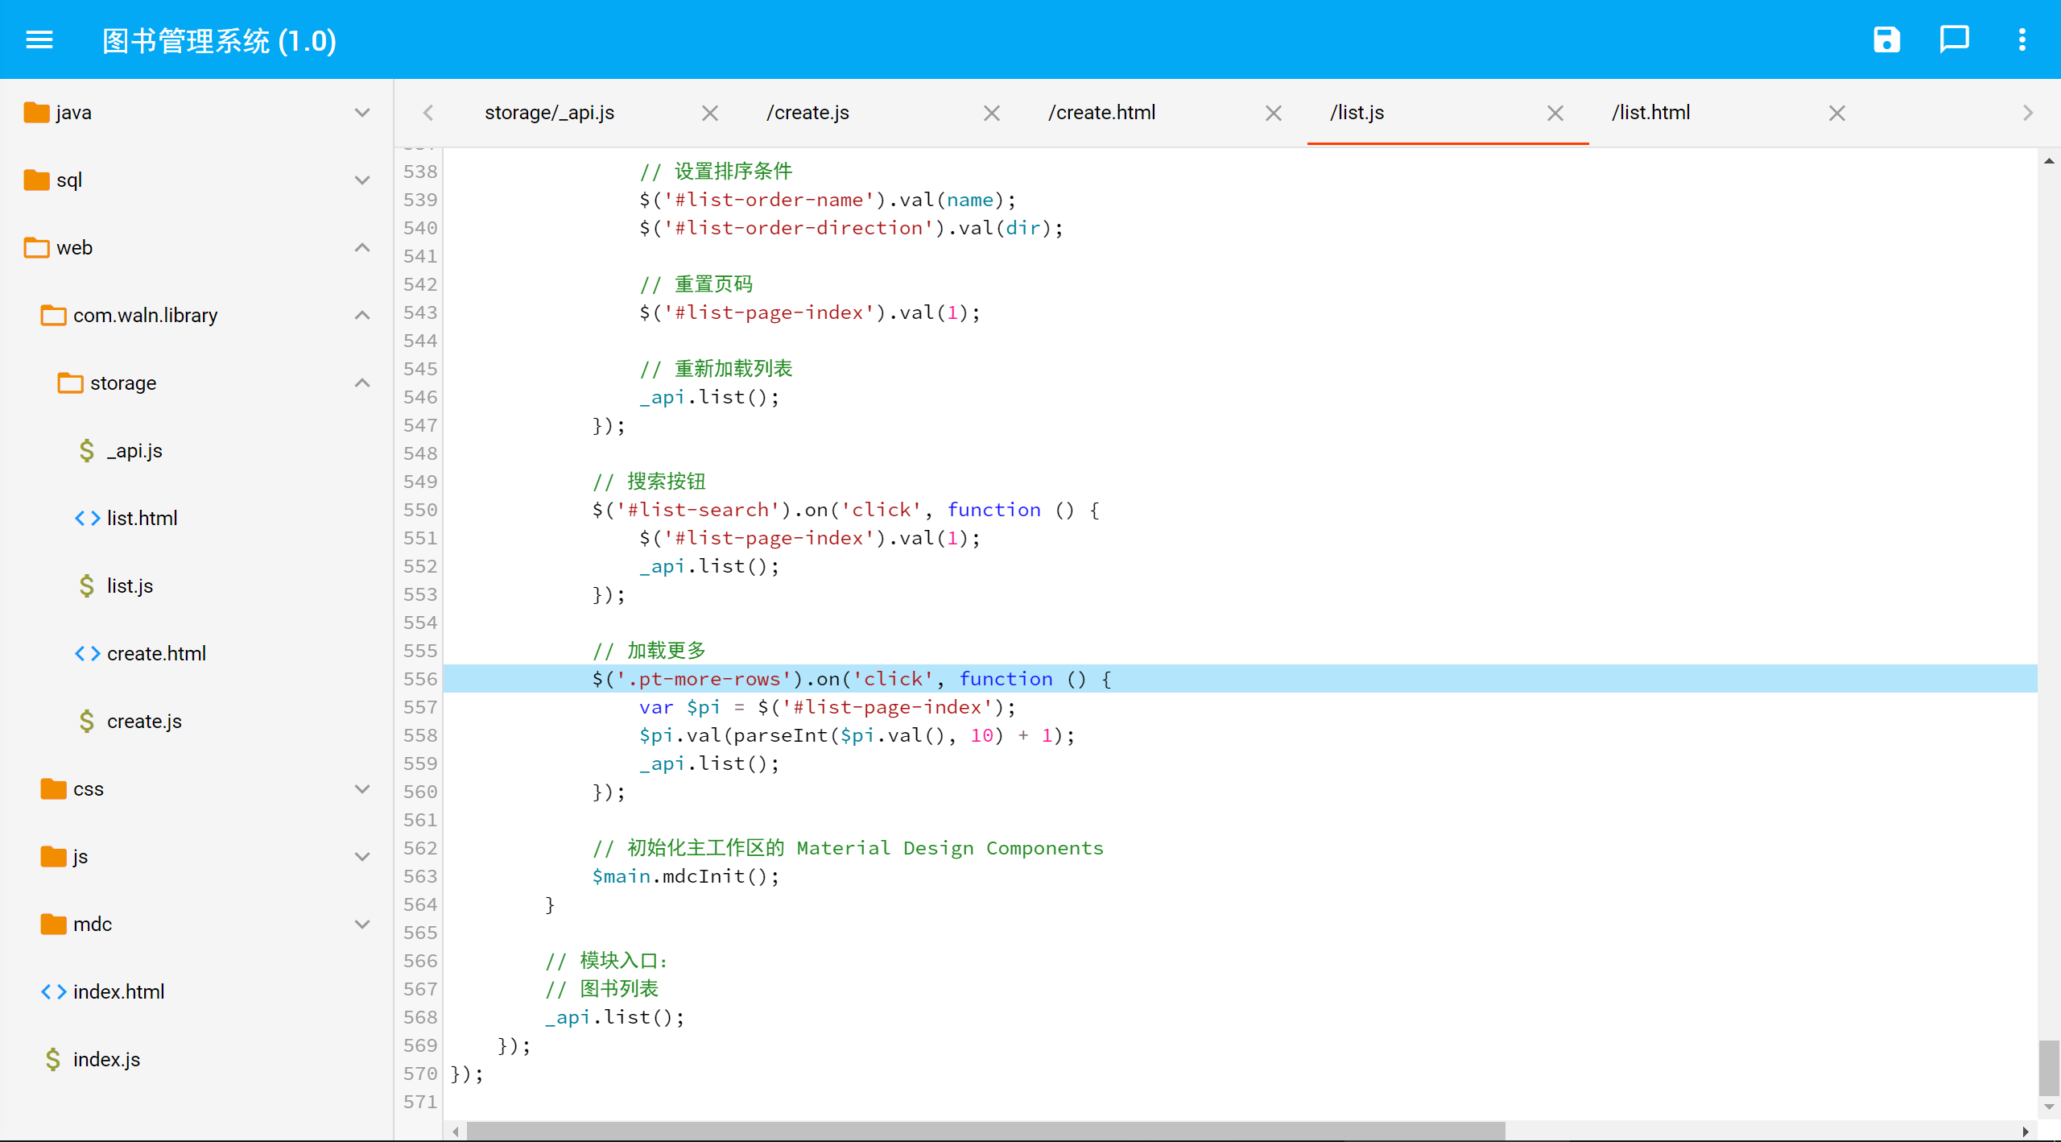Click the horizontal scroll-left arrow
This screenshot has height=1142, width=2061.
tap(456, 1132)
